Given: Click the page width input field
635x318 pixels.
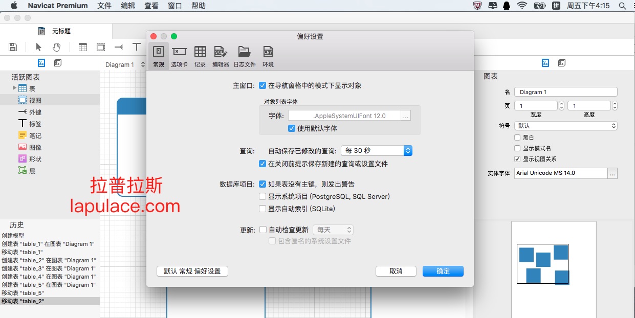Looking at the screenshot, I should (536, 106).
